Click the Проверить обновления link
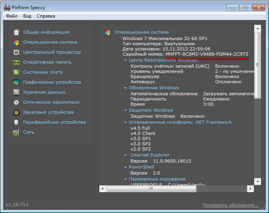269x213 pixels. click(230, 205)
